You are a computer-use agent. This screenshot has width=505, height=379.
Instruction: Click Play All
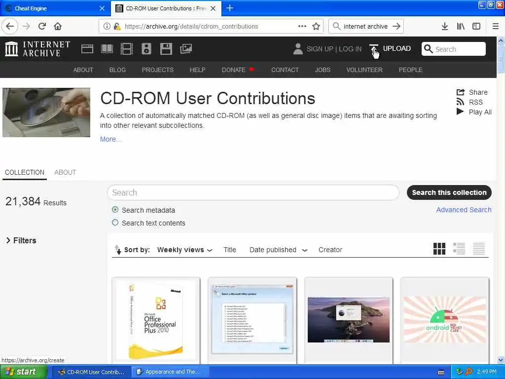474,112
